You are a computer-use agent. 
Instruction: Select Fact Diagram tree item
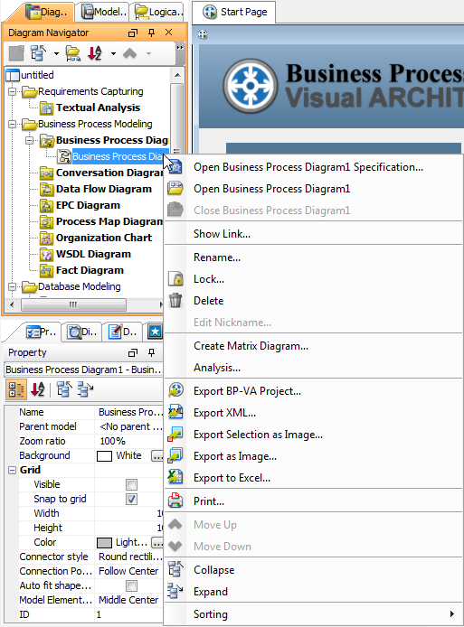tap(90, 270)
